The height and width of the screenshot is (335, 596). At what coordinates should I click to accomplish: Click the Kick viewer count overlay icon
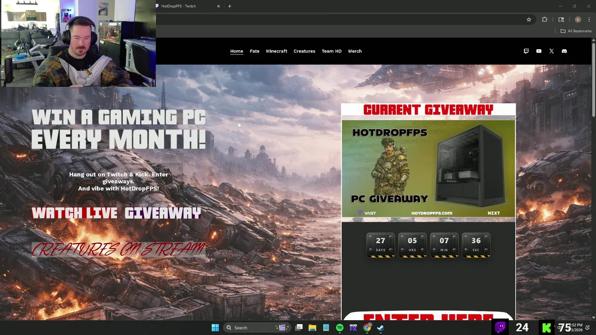click(547, 328)
